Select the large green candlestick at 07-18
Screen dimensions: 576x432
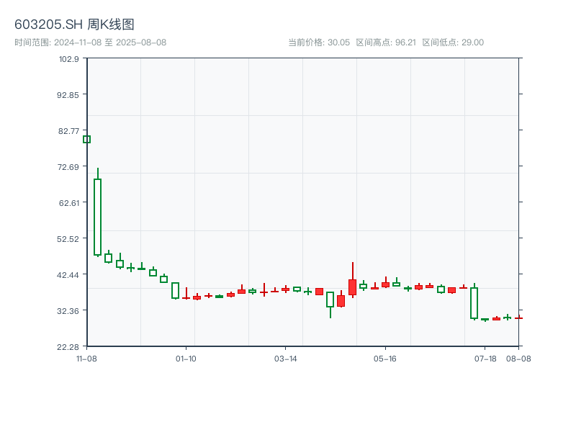[474, 302]
